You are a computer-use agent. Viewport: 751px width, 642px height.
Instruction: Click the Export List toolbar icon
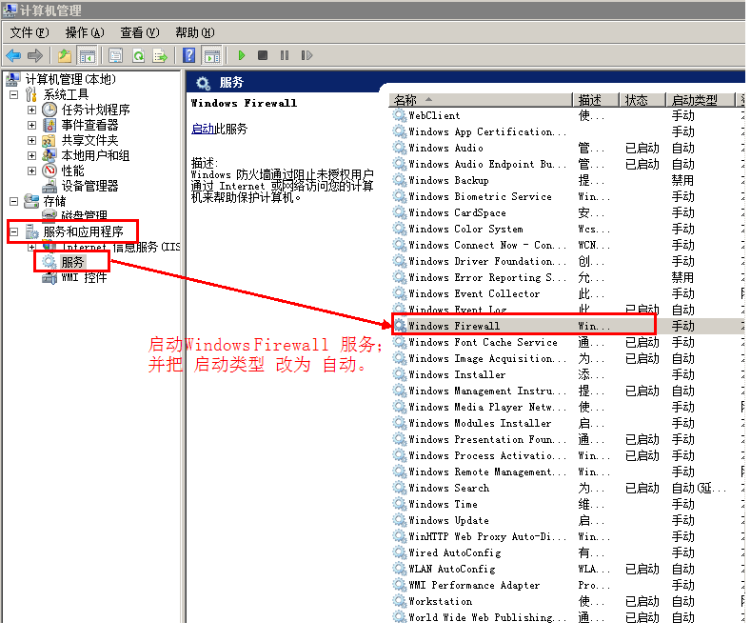[160, 55]
